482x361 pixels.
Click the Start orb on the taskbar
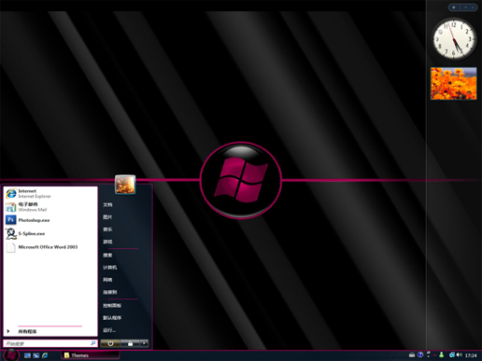click(x=11, y=354)
